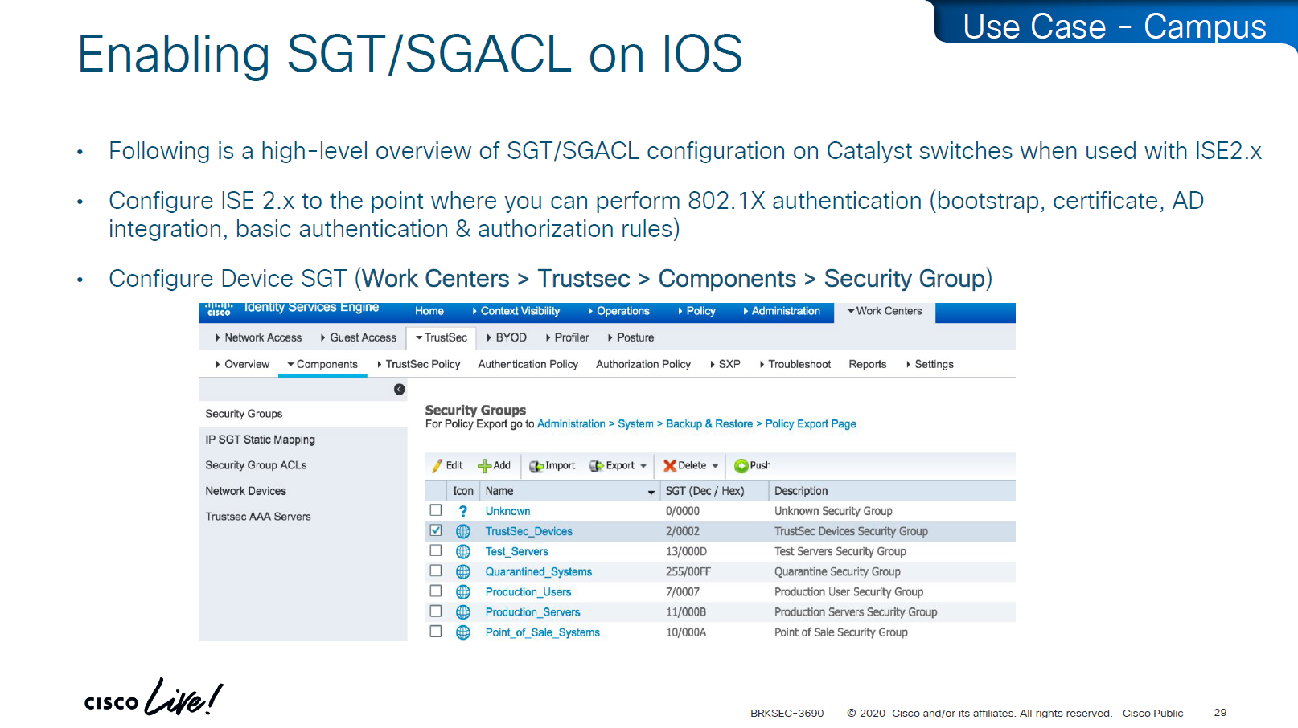Open the Production_Users security group link
Screen dimensions: 1298x728
(528, 592)
